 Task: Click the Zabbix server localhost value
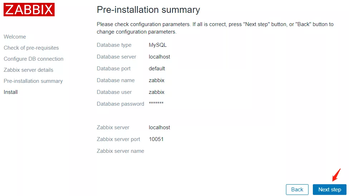(x=159, y=127)
